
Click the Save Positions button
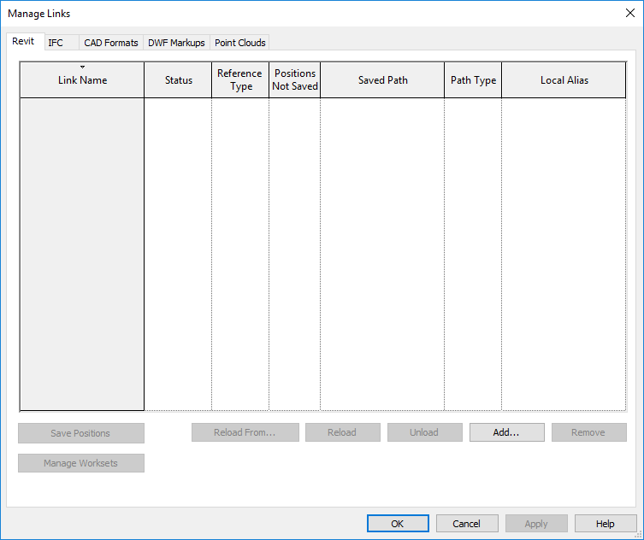pos(81,433)
